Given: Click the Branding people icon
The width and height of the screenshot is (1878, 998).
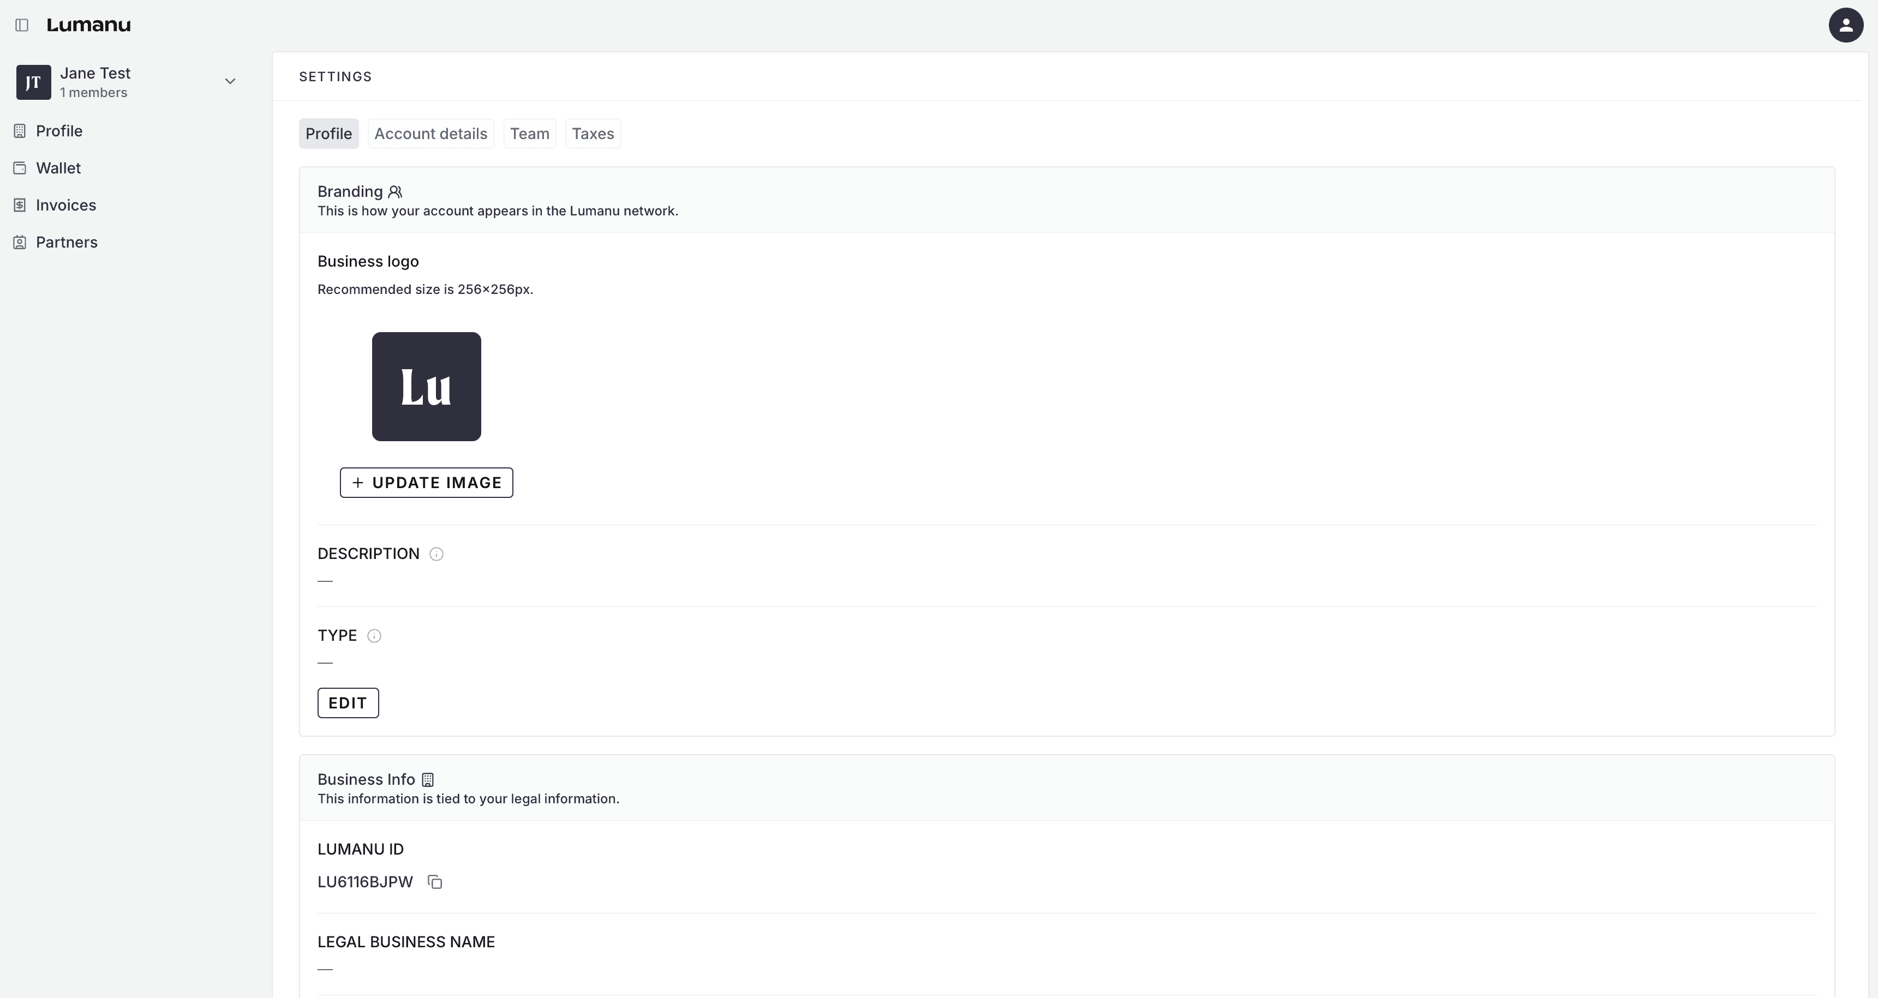Looking at the screenshot, I should [x=395, y=193].
